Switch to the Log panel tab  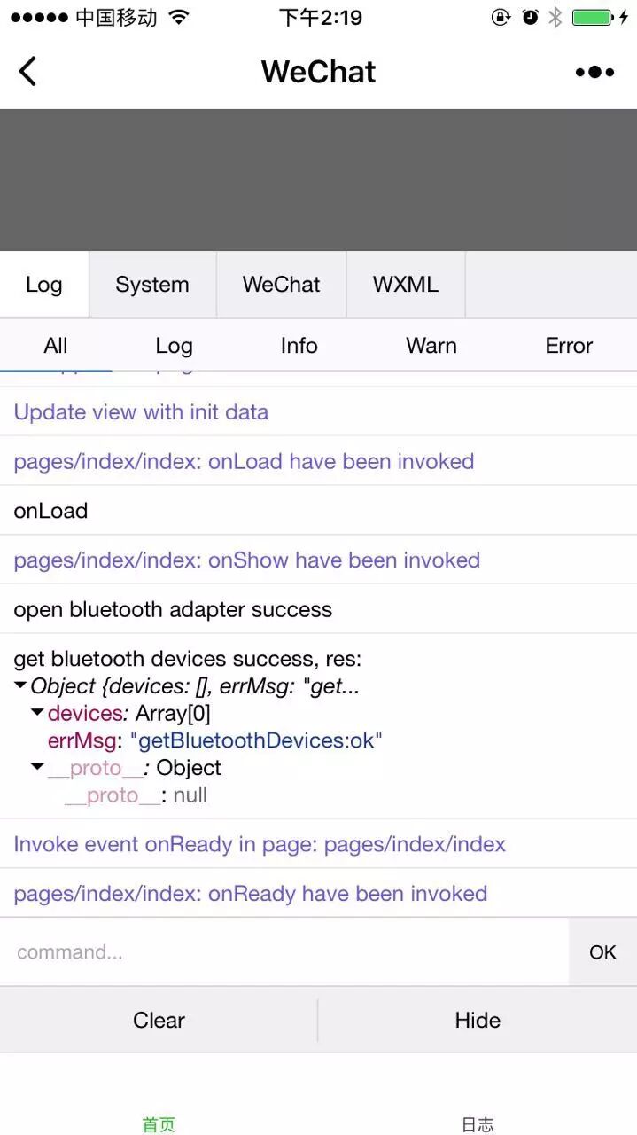tap(44, 285)
